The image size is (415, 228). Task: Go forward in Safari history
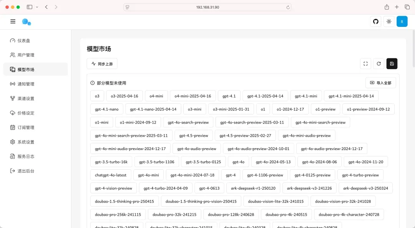click(56, 7)
